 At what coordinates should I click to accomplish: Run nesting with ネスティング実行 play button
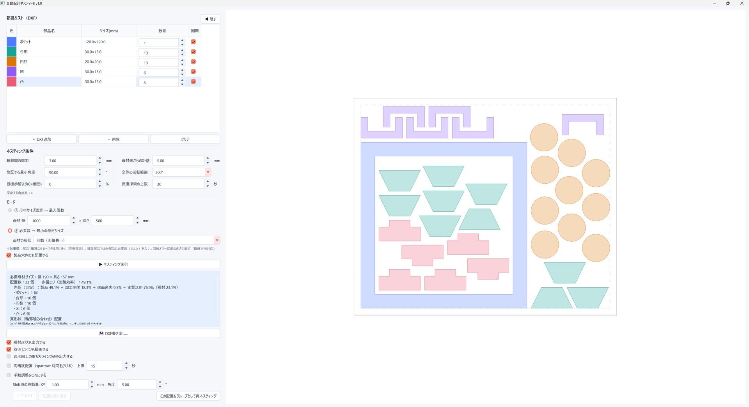(113, 264)
